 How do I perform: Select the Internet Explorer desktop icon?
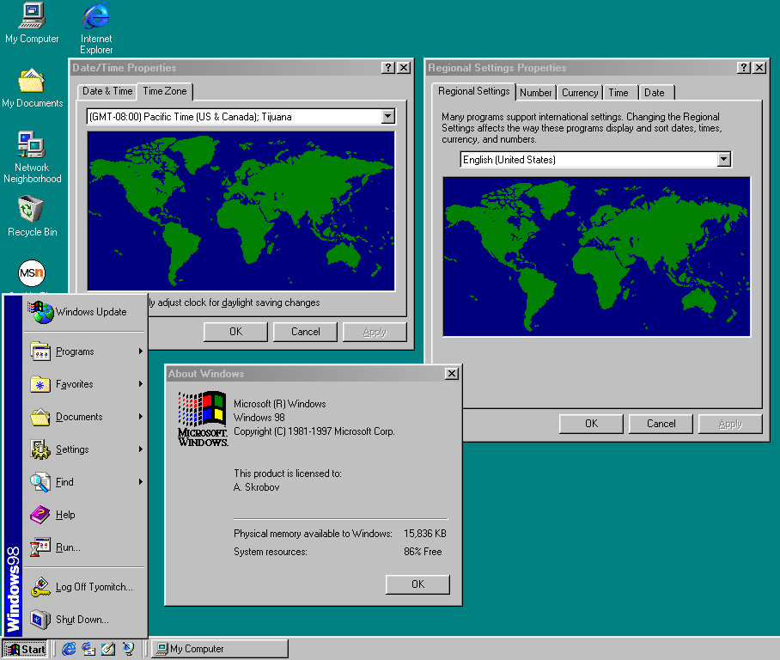pyautogui.click(x=96, y=27)
